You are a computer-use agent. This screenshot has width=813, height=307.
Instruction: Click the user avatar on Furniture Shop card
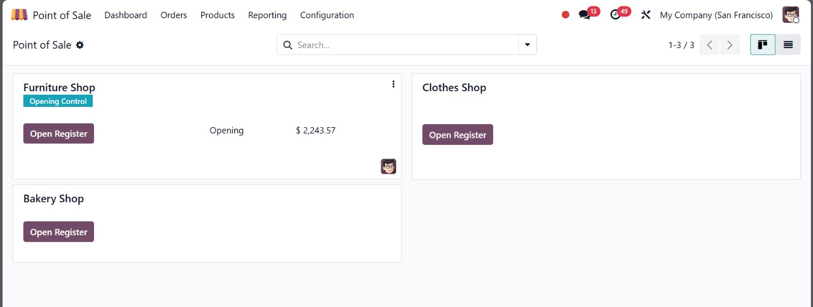point(388,166)
